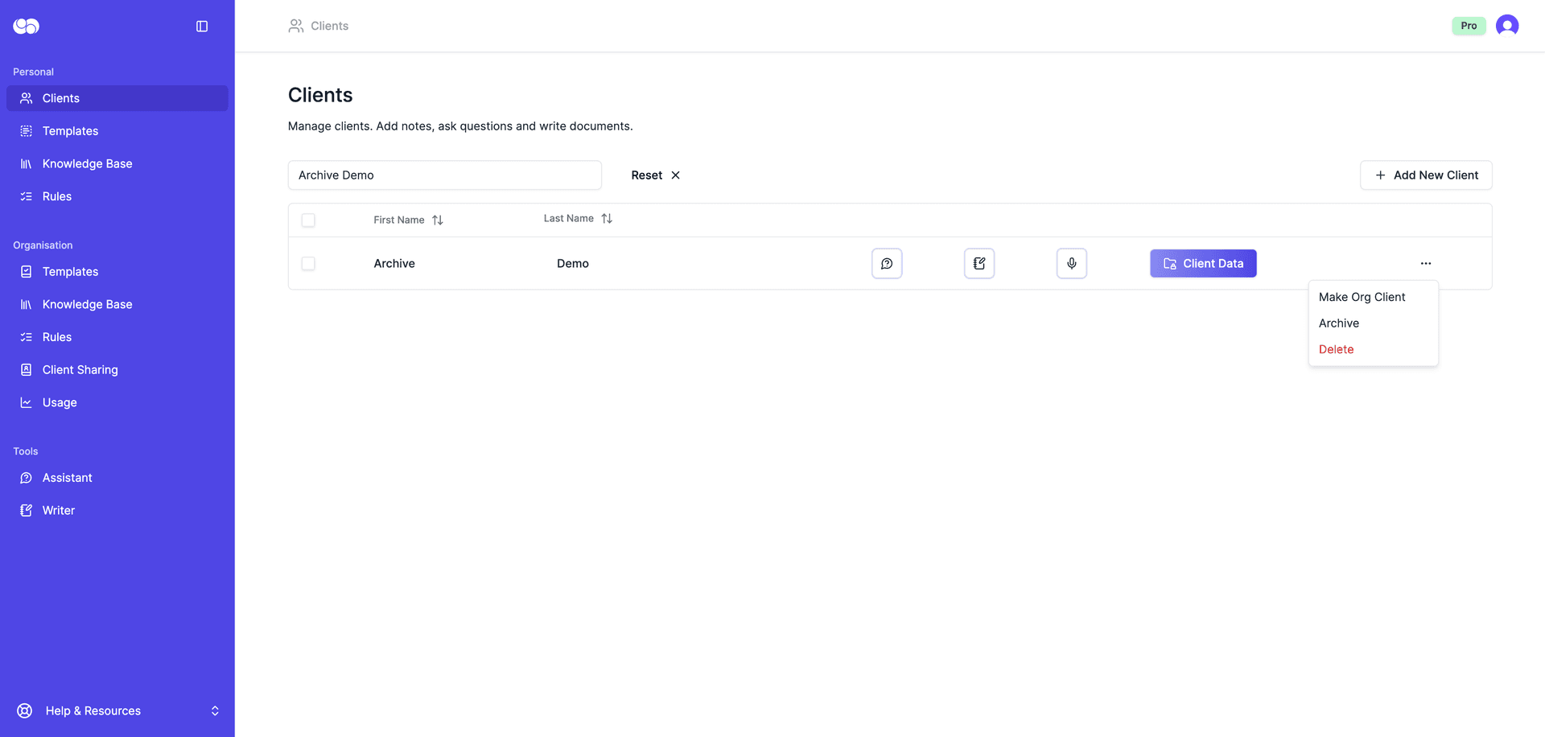
Task: Clear the search with the Reset control
Action: (x=654, y=175)
